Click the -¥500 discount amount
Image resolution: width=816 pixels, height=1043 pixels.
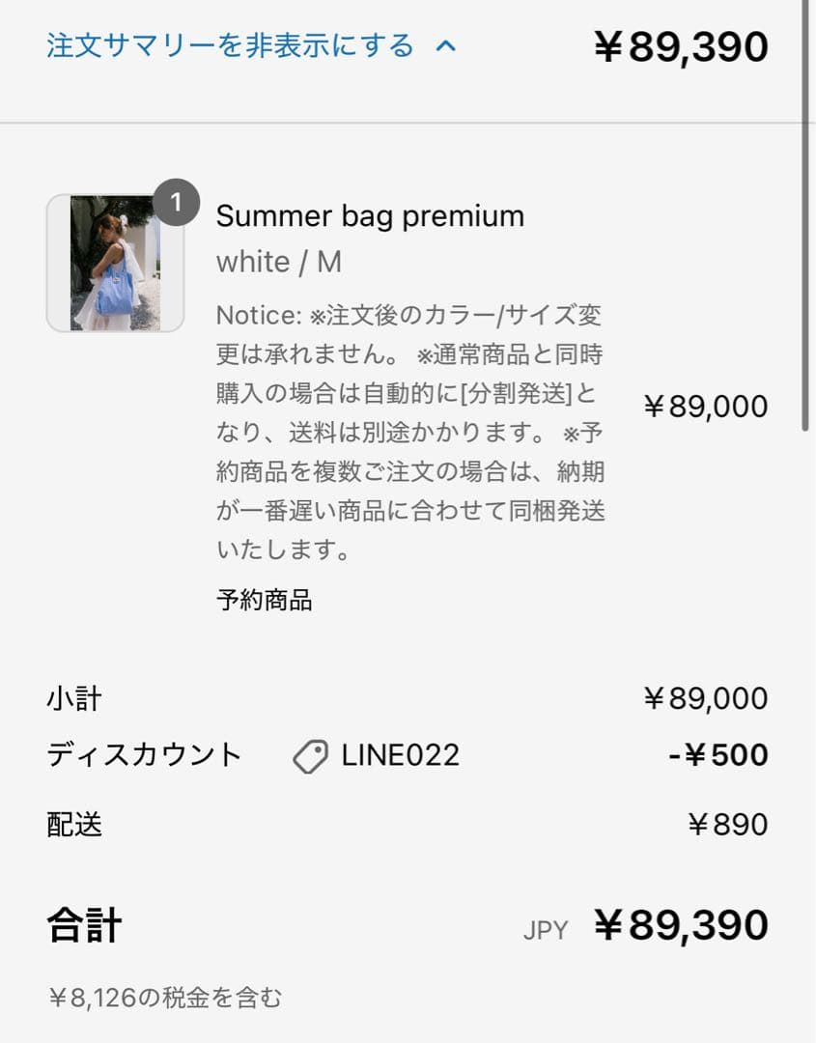tap(718, 755)
